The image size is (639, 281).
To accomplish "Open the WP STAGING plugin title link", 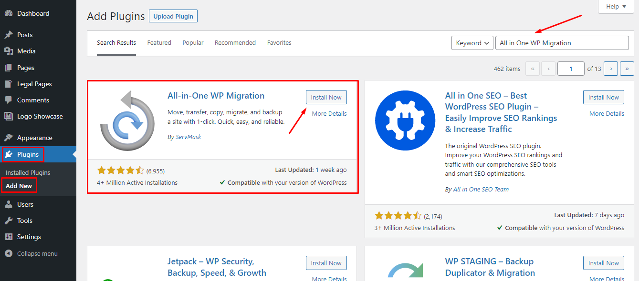I will (x=490, y=267).
